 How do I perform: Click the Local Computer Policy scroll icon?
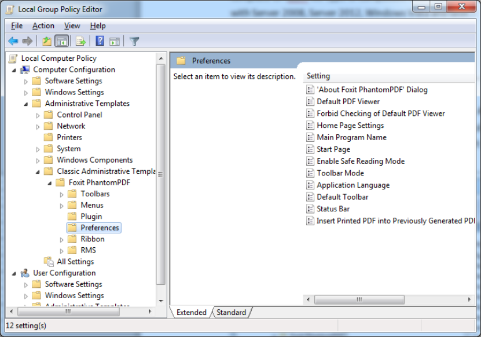pos(13,58)
